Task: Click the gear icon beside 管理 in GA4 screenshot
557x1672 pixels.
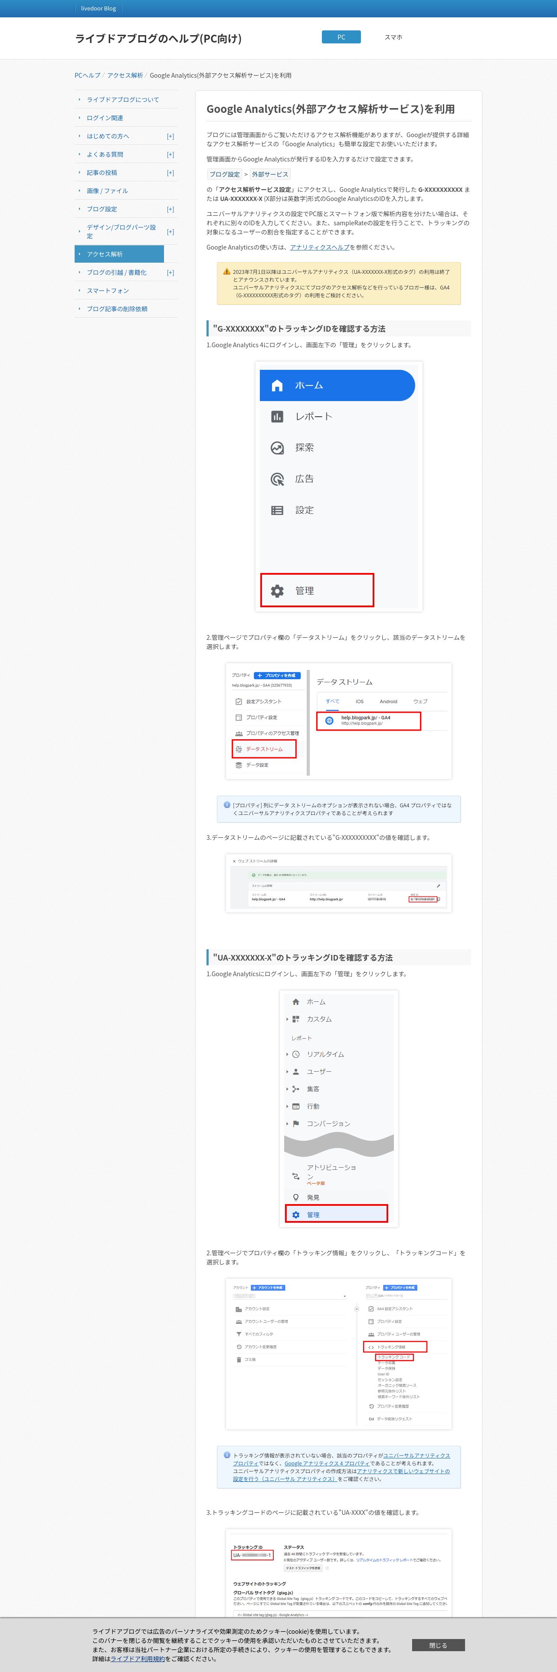Action: pos(277,591)
